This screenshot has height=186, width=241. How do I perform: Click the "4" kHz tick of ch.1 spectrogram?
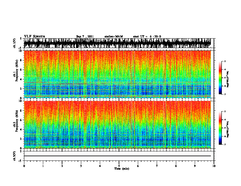pyautogui.click(x=21, y=79)
